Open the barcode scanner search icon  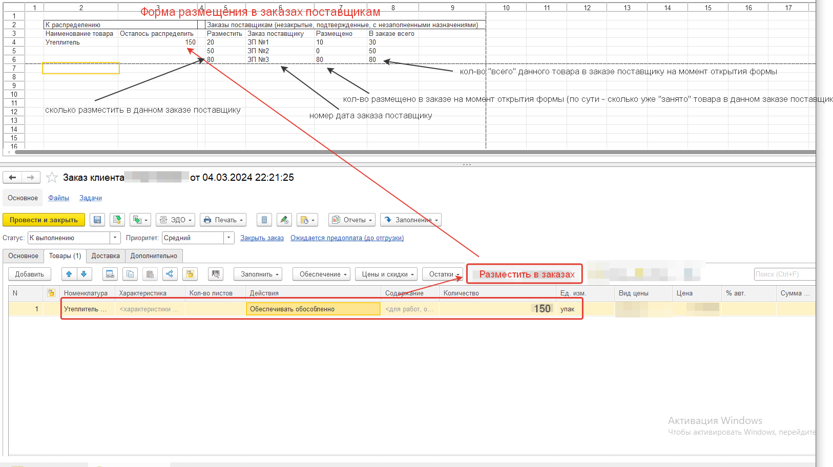216,274
